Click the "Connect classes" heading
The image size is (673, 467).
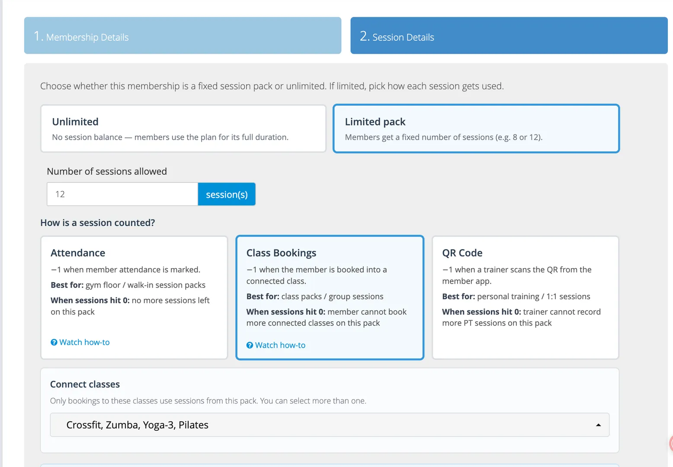(85, 384)
